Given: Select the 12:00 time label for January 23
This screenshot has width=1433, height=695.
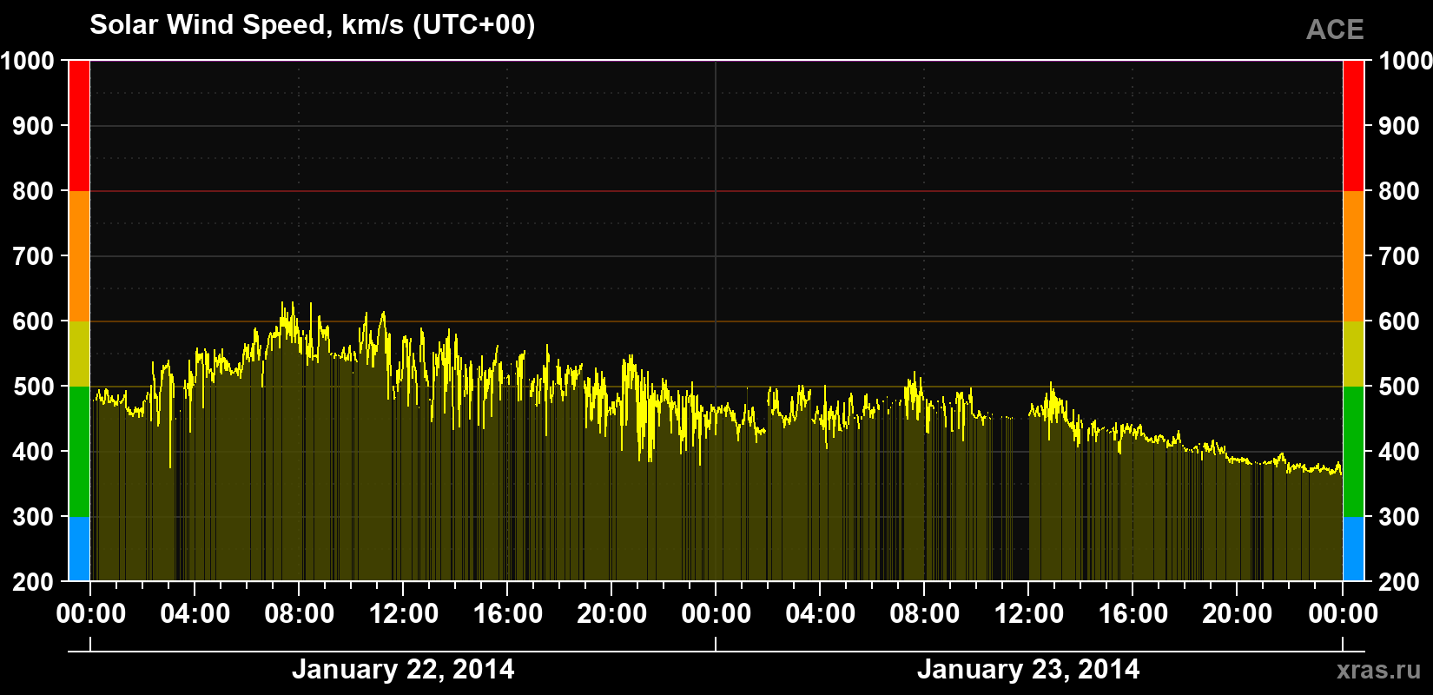Looking at the screenshot, I should (1029, 614).
